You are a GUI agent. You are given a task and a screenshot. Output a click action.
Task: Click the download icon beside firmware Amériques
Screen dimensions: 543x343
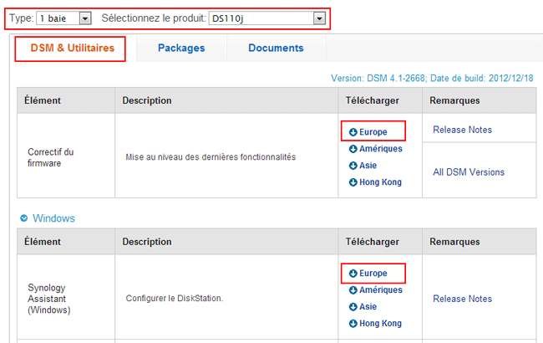353,149
